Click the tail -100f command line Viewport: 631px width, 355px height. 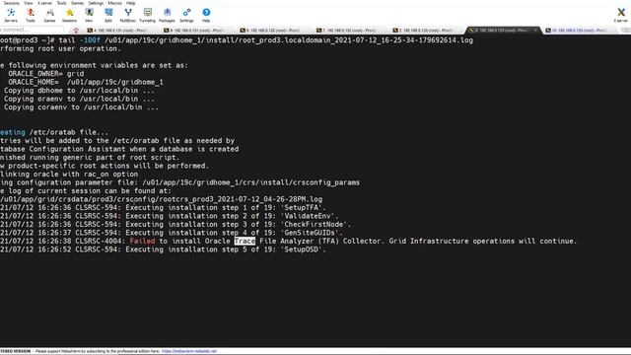[265, 40]
